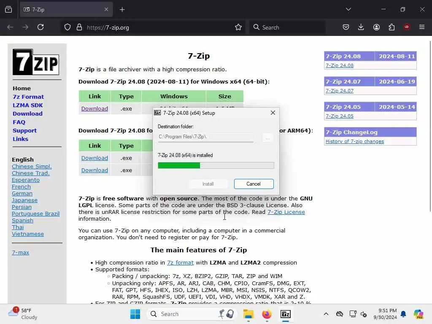
Task: Open the 7-max link
Action: coord(20,252)
